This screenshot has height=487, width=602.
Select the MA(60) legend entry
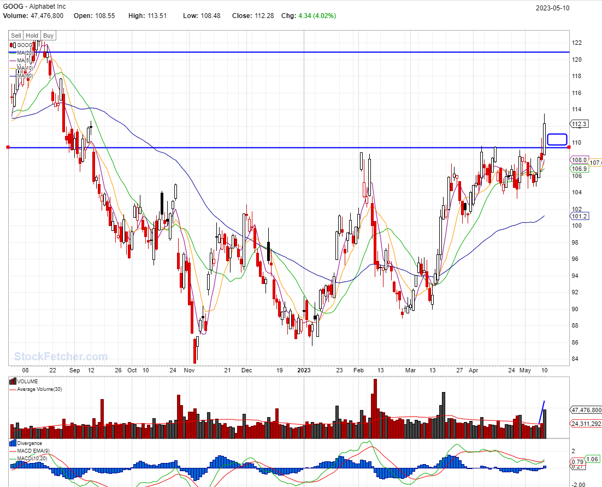point(21,76)
